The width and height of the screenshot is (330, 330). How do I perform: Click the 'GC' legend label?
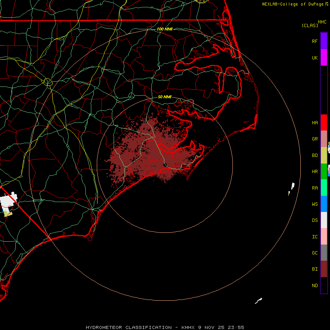tap(315, 253)
